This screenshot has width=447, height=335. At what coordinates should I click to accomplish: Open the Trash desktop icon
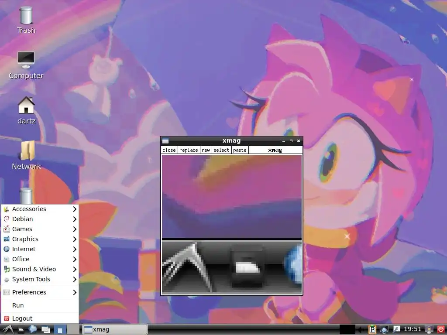pos(26,20)
